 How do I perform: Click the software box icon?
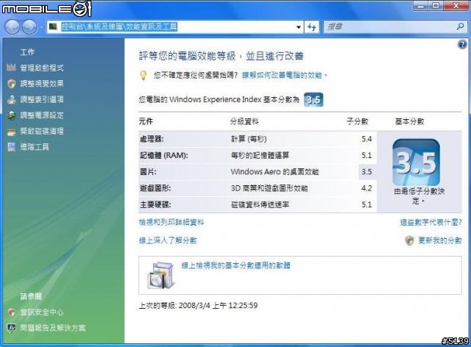click(161, 275)
